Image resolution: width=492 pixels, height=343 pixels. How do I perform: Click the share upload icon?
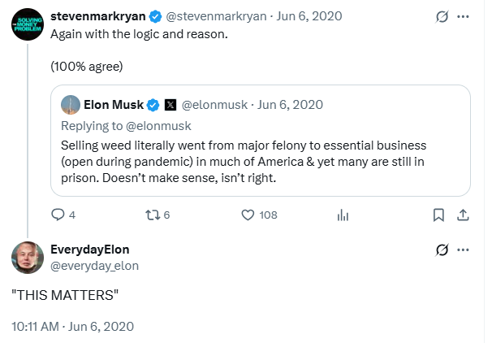(463, 215)
